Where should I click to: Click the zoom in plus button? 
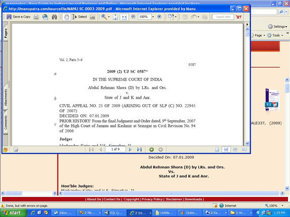tap(159, 17)
